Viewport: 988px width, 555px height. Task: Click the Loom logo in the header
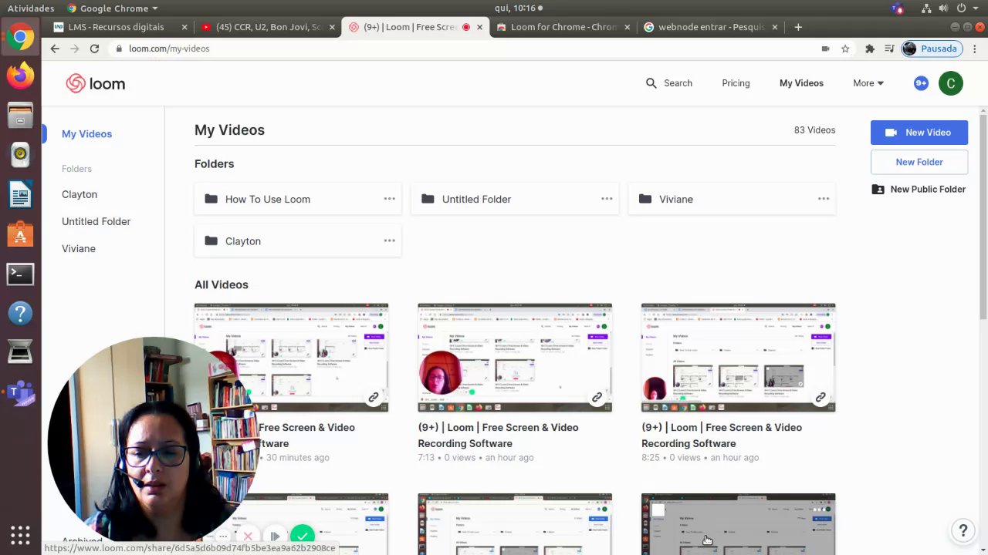[x=95, y=83]
